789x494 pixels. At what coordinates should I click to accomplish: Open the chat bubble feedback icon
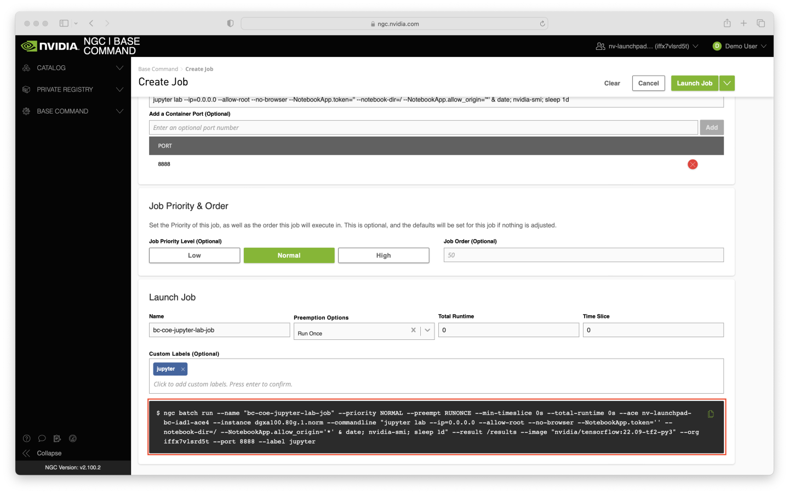coord(42,438)
